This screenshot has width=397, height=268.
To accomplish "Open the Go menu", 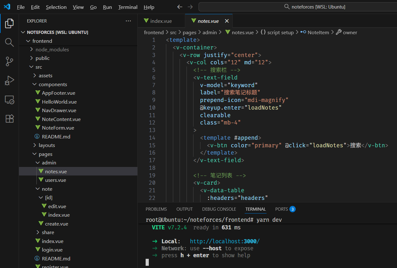I will [x=93, y=7].
